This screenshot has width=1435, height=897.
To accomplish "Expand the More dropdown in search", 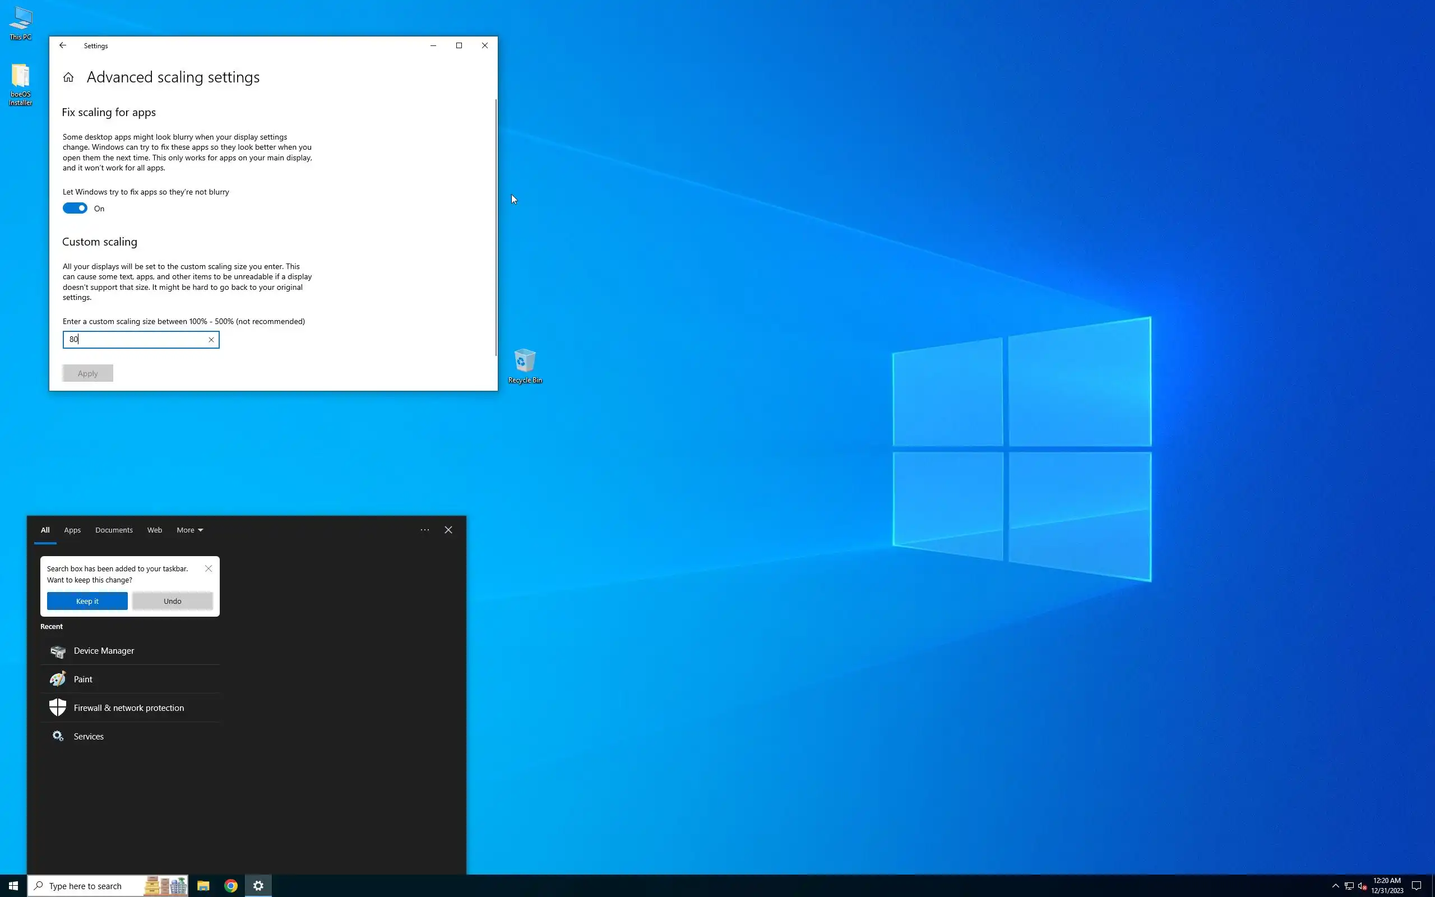I will [189, 530].
